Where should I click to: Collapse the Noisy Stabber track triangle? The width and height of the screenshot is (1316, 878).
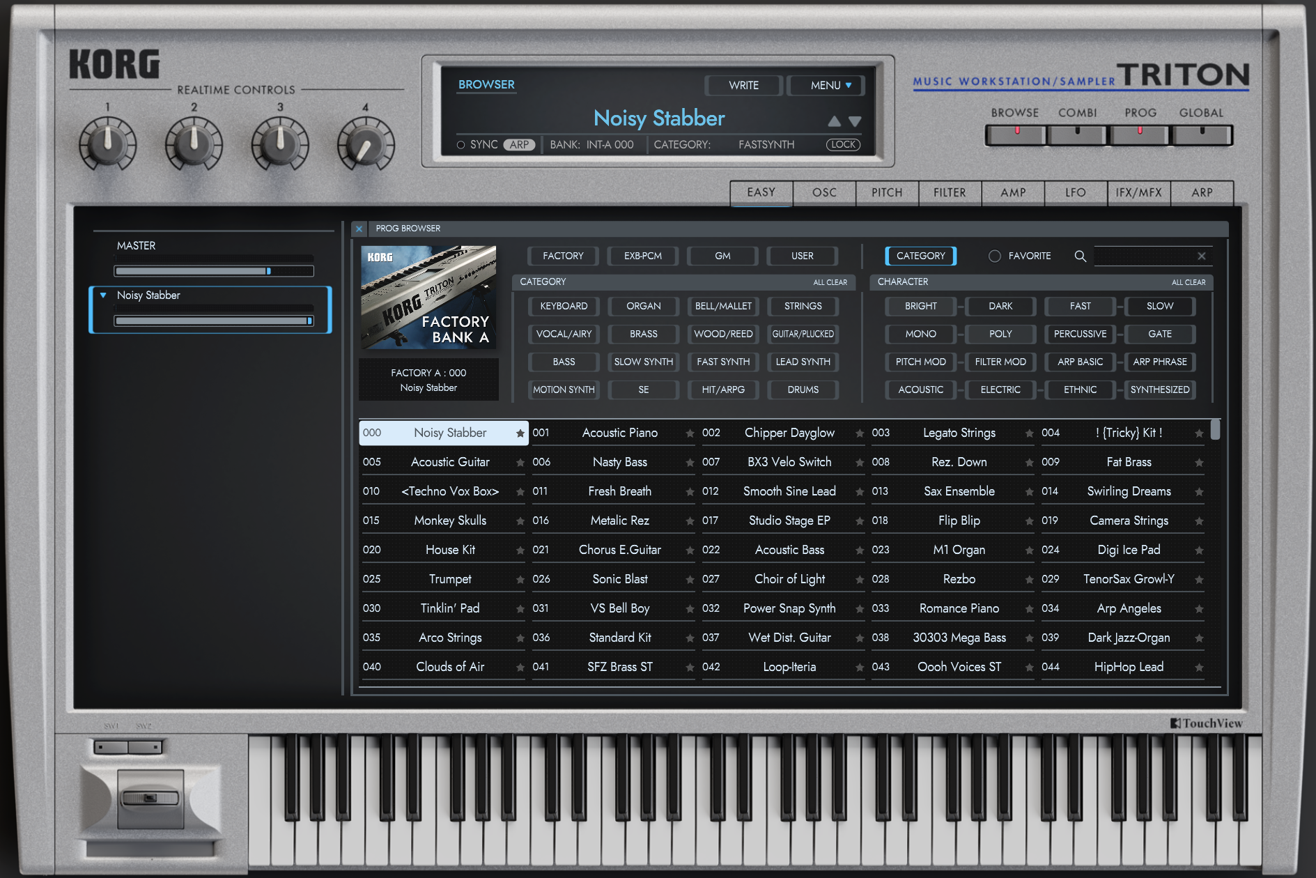coord(103,295)
